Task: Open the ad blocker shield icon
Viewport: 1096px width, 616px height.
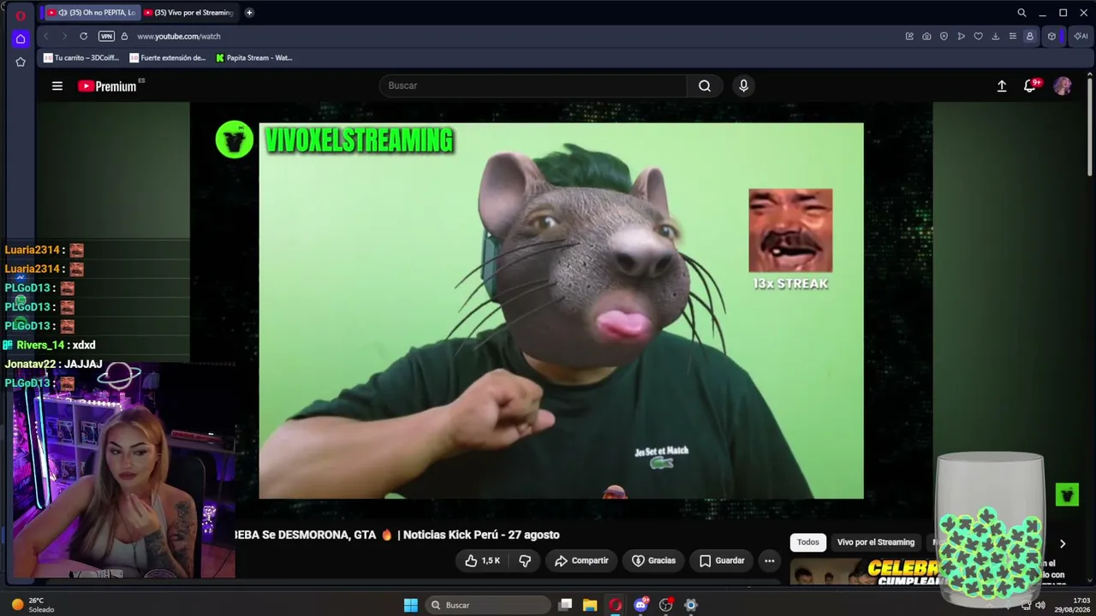Action: 944,36
